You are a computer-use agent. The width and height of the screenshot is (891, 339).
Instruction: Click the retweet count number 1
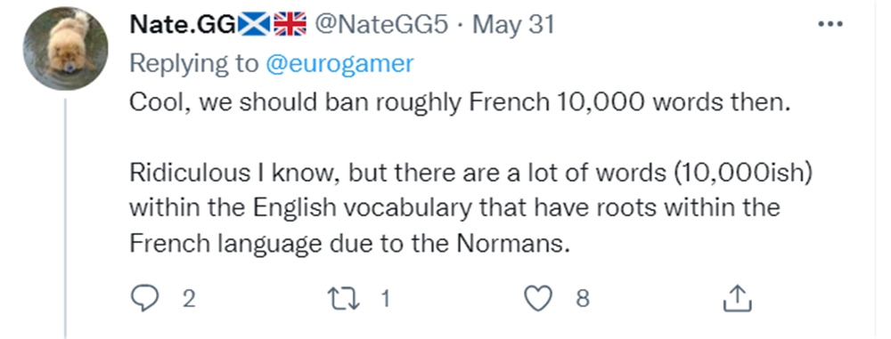385,299
